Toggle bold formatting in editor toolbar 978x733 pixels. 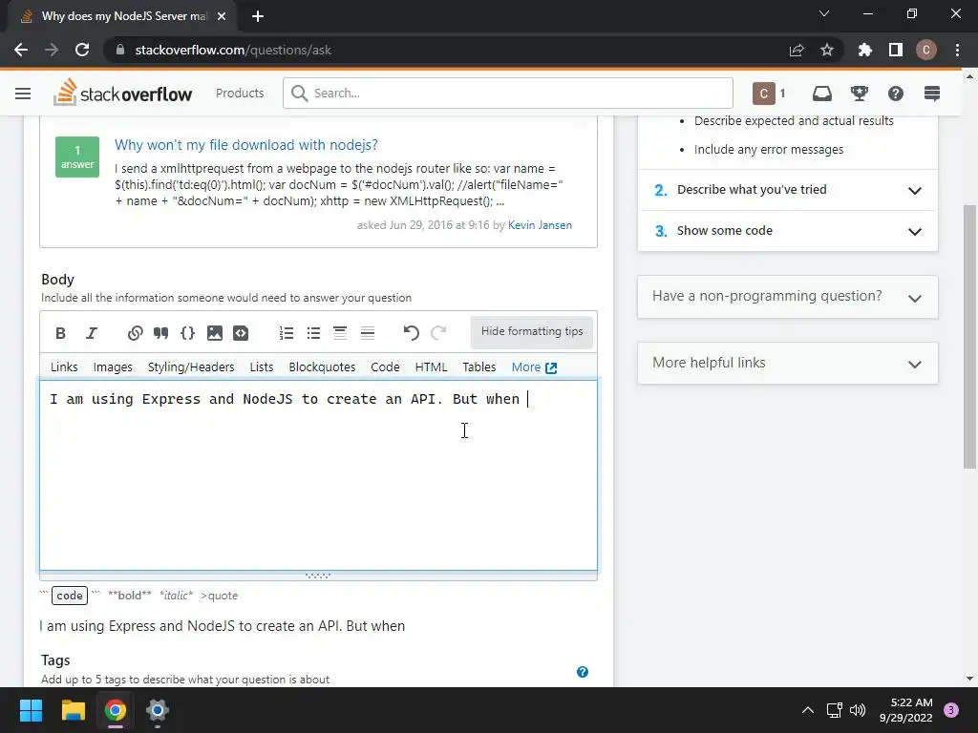pos(60,333)
